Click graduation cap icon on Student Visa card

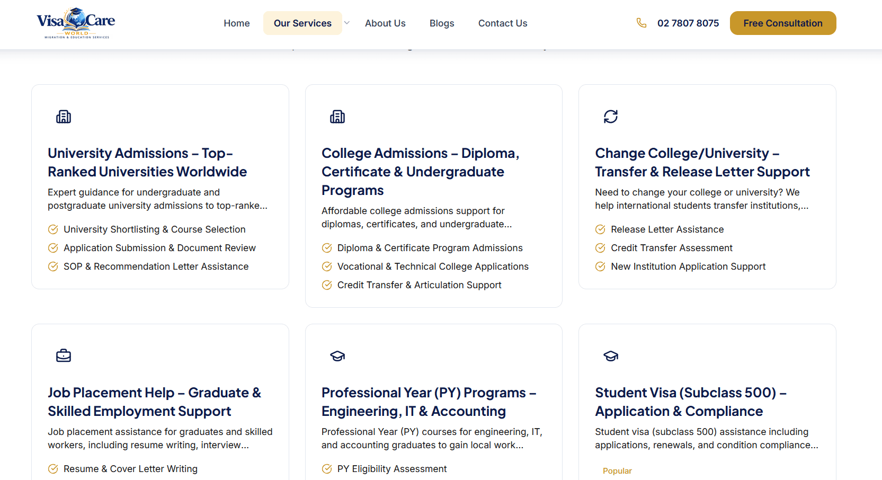[x=611, y=356]
